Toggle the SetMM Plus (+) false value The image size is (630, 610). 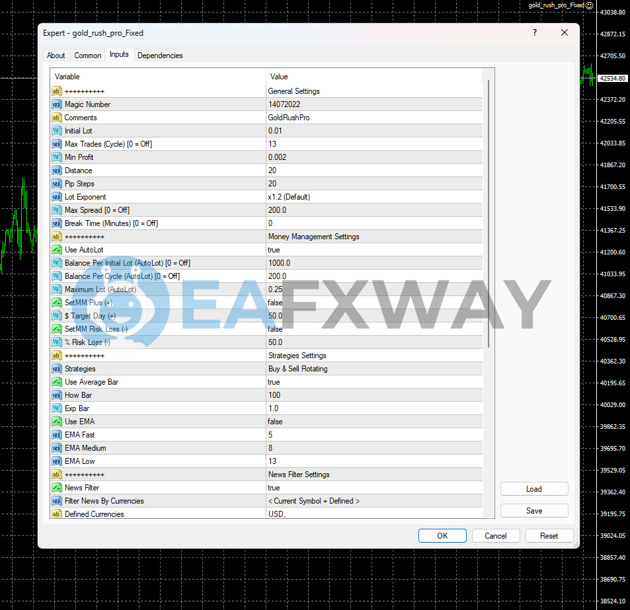(x=275, y=303)
